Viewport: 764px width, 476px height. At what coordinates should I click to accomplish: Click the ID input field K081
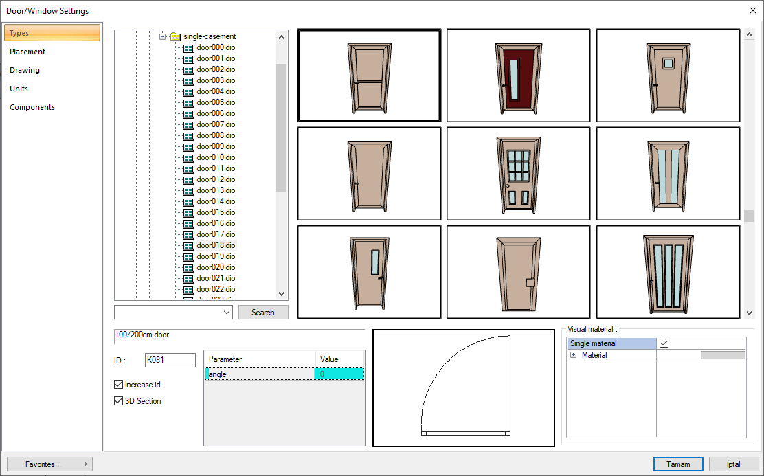[x=170, y=360]
